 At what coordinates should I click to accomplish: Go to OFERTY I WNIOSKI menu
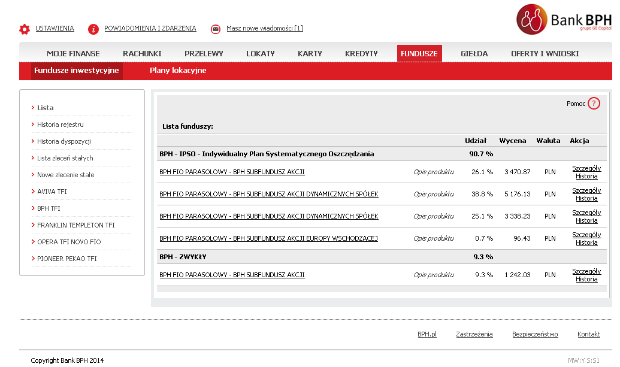(545, 53)
